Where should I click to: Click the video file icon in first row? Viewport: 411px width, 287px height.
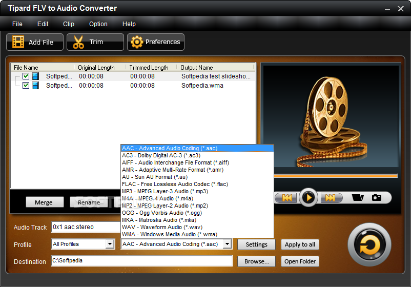(35, 76)
